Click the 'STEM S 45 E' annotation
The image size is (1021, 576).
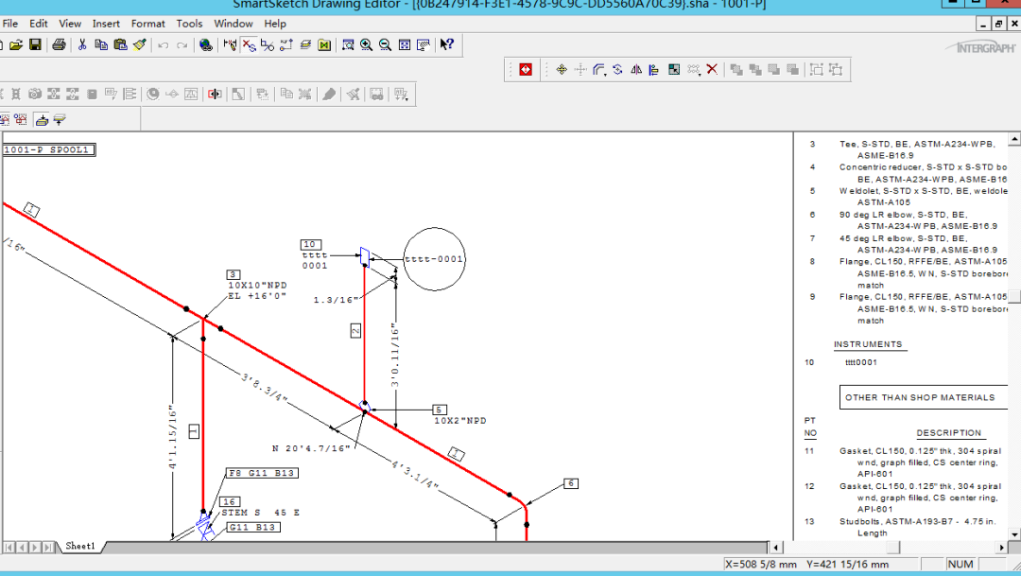261,513
